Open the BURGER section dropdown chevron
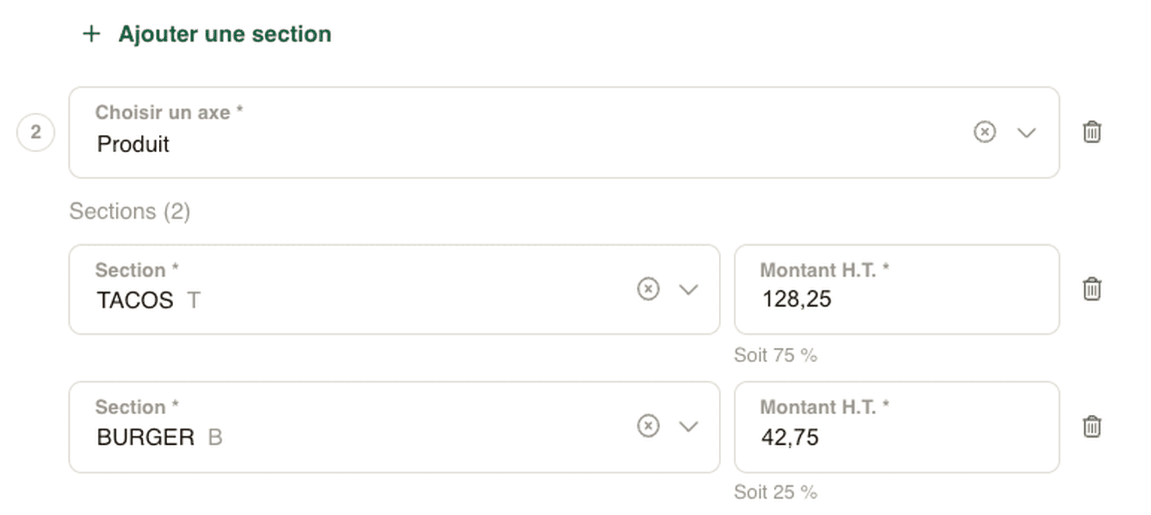This screenshot has width=1151, height=515. 688,426
